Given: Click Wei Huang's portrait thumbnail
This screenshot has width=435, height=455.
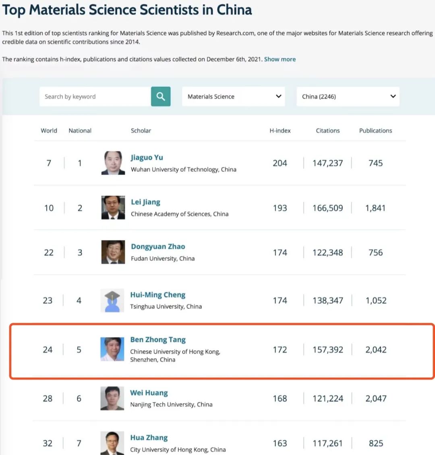Looking at the screenshot, I should point(112,398).
